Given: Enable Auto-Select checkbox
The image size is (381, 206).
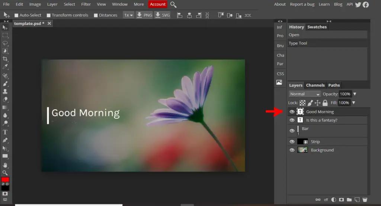Looking at the screenshot, I should coord(16,15).
